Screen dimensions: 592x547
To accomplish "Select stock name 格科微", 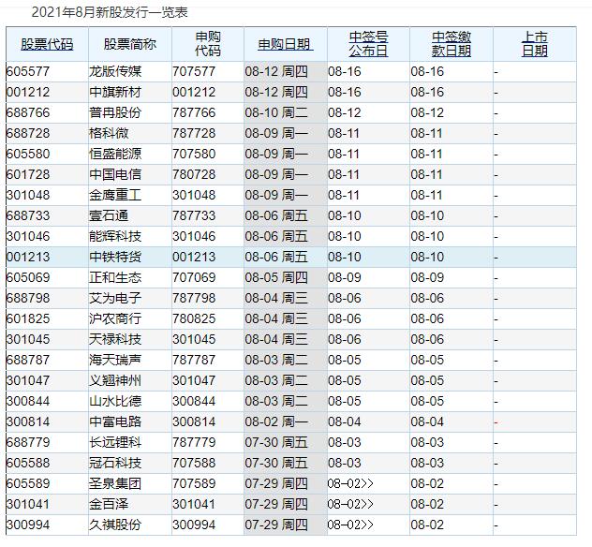I will [x=109, y=133].
